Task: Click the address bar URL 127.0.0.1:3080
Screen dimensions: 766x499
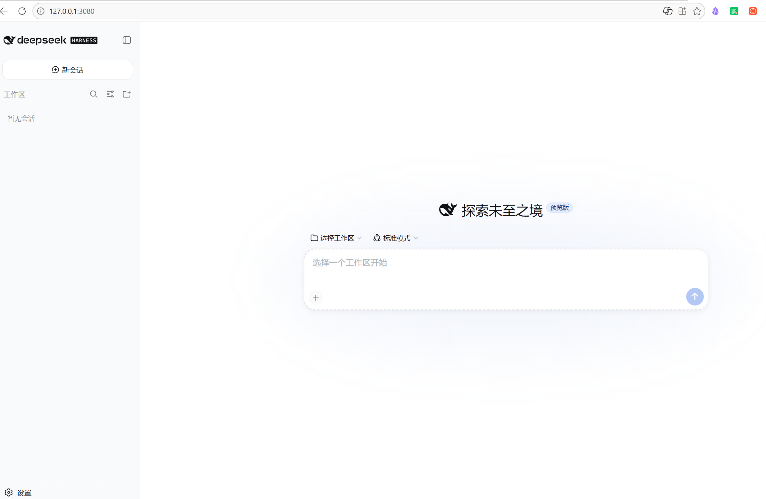Action: (72, 11)
